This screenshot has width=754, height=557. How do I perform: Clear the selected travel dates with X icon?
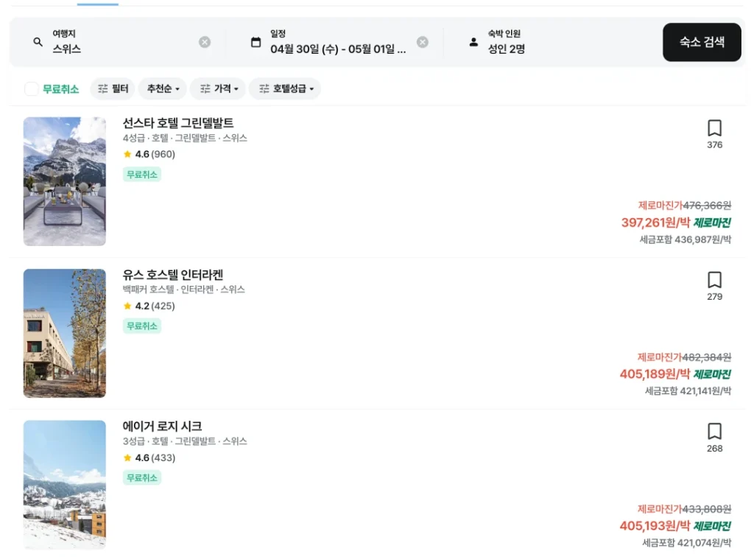tap(422, 42)
